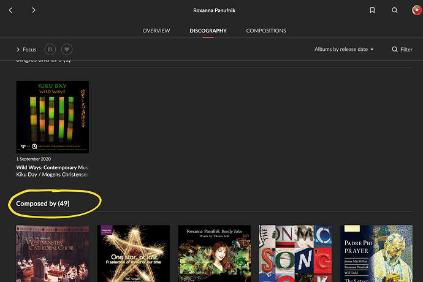
Task: Switch to the Overview tab
Action: coord(156,31)
